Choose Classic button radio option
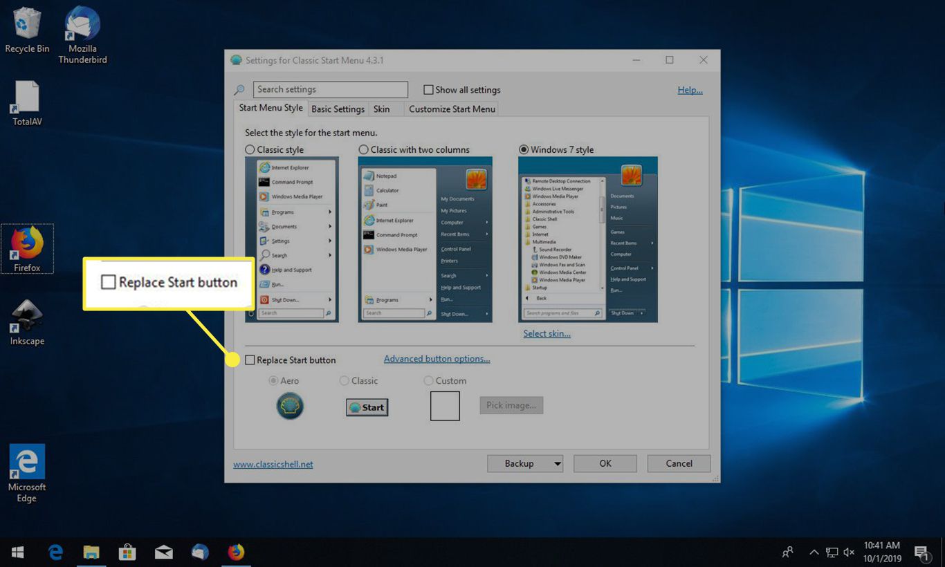 click(345, 380)
